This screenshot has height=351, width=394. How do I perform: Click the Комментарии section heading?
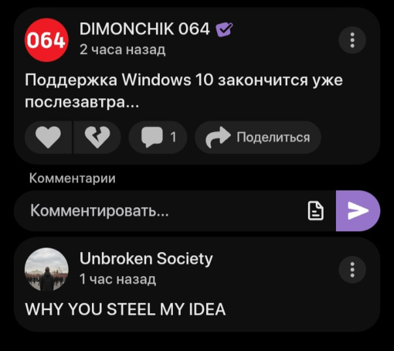[72, 178]
